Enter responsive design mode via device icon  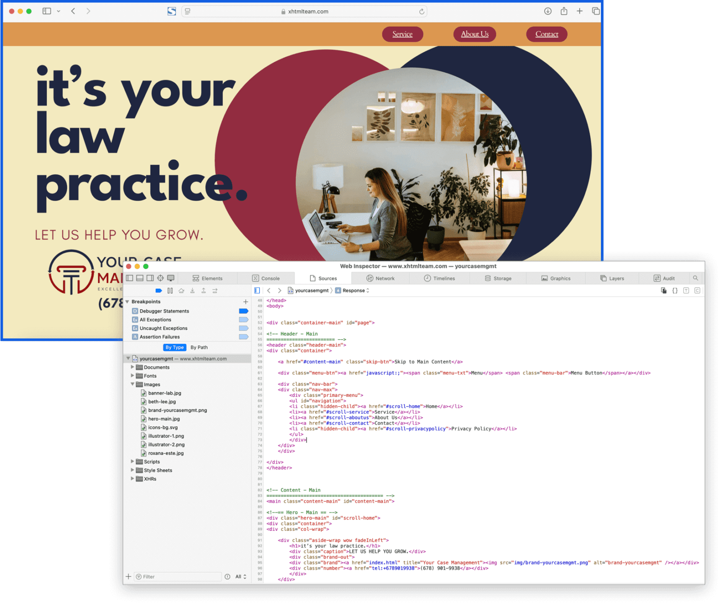(x=171, y=278)
